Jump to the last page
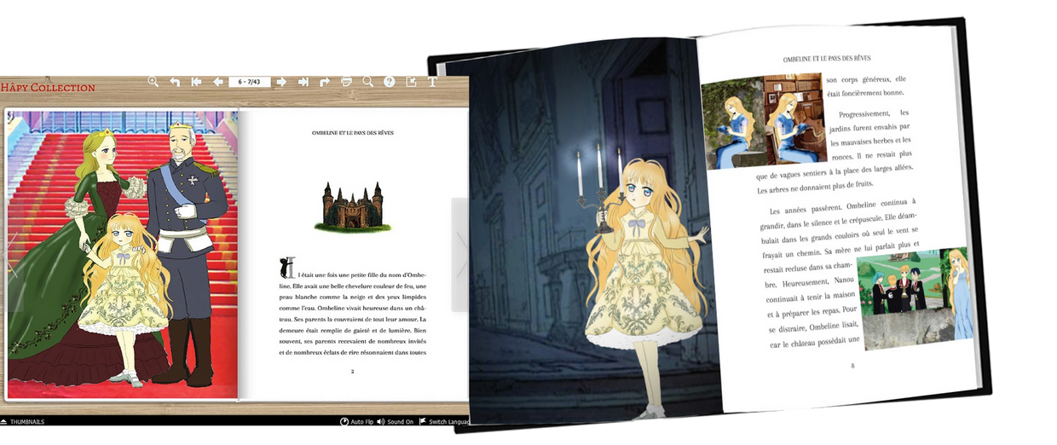1057x445 pixels. pos(303,82)
